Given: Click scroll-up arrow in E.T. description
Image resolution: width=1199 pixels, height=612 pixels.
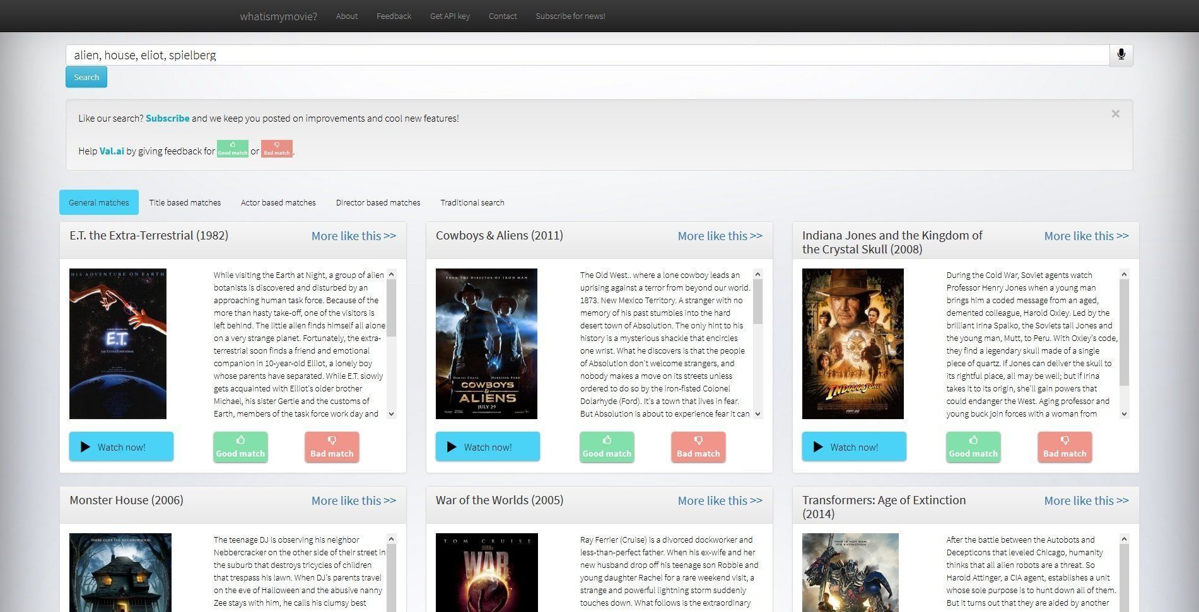Looking at the screenshot, I should click(392, 274).
